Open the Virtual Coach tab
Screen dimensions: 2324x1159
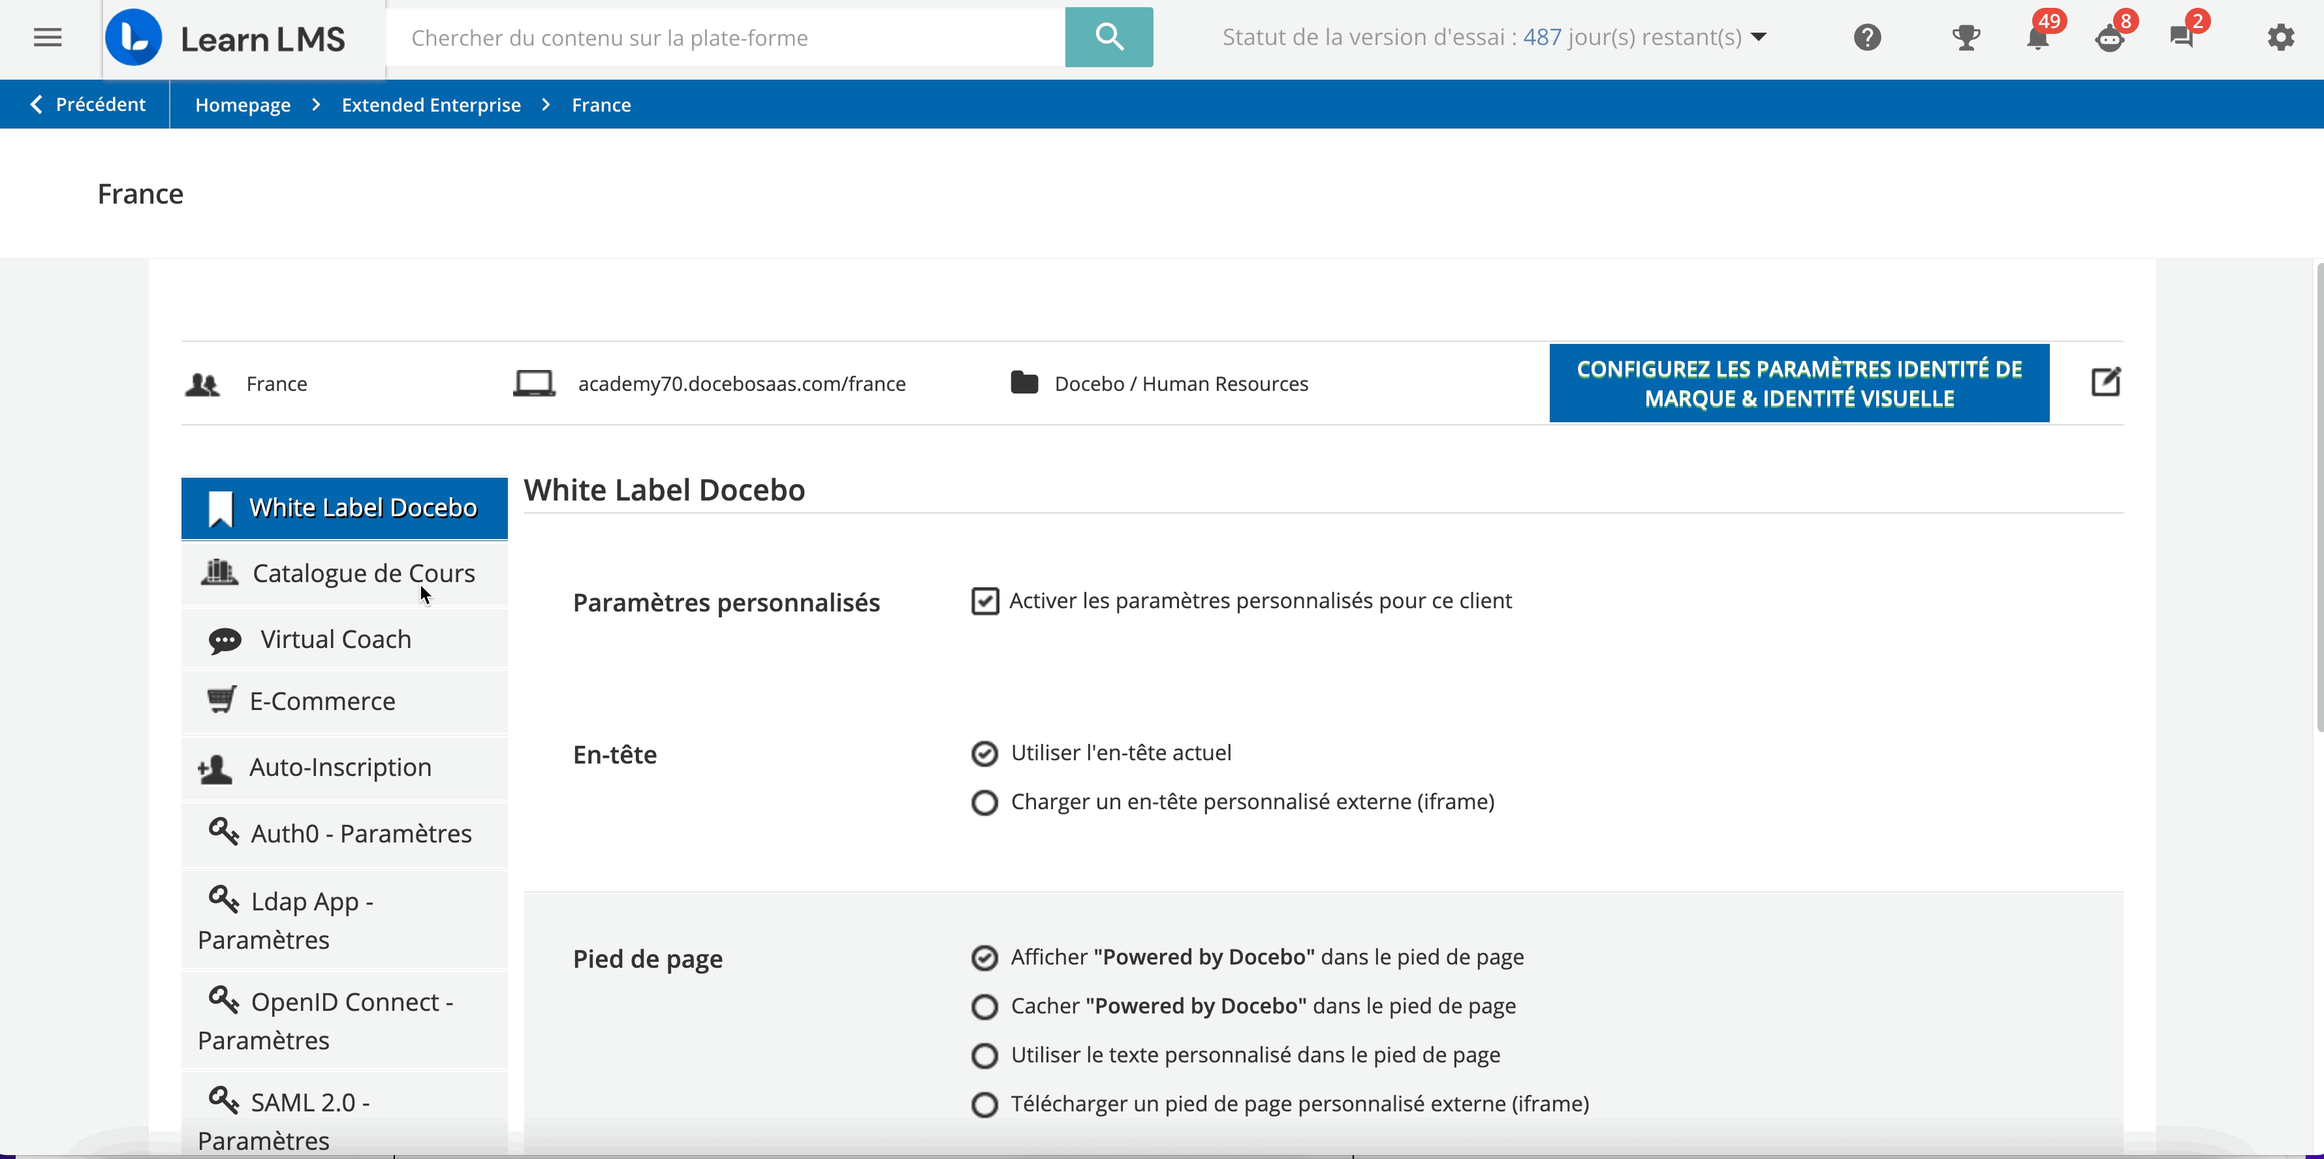pyautogui.click(x=345, y=640)
